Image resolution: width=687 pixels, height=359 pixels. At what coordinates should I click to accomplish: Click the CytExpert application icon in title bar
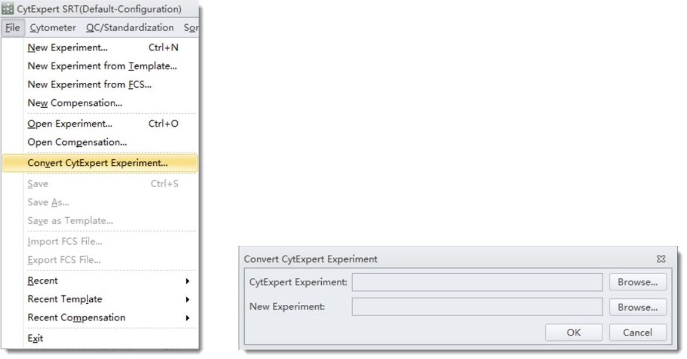click(x=7, y=8)
